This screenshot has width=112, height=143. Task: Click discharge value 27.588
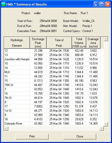tap(38, 55)
